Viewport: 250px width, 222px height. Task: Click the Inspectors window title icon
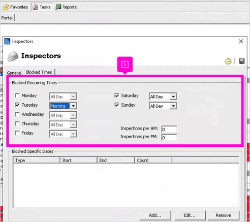[7, 41]
